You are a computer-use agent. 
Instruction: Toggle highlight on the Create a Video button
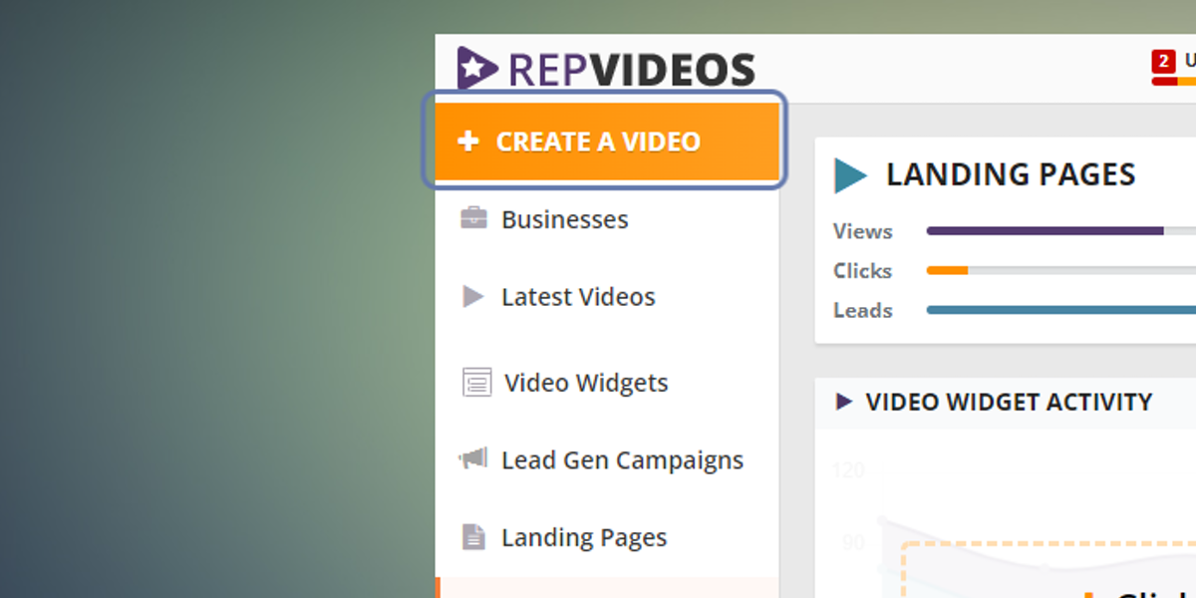[x=606, y=142]
